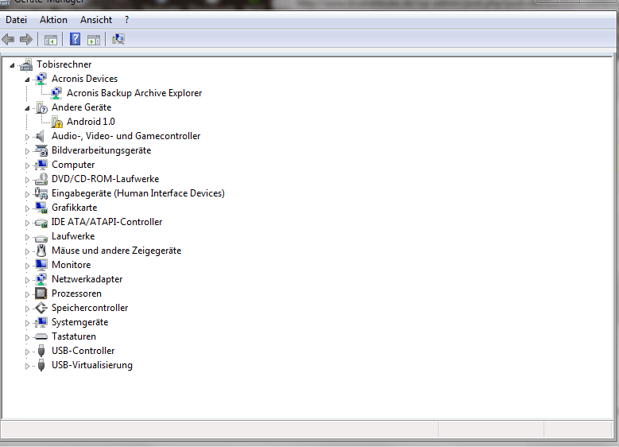Viewport: 619px width, 447px height.
Task: Collapse the Acronis Devices node
Action: (x=27, y=80)
